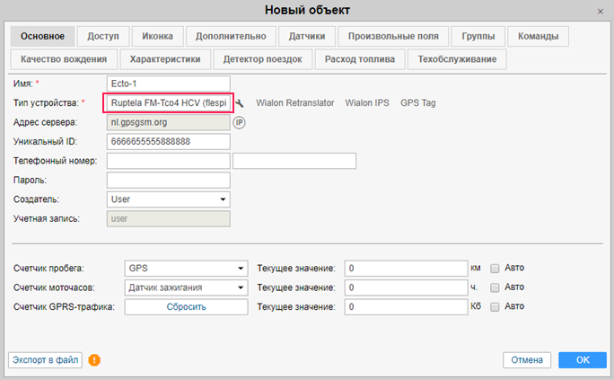
Task: Open the Расход топлива tab
Action: [359, 59]
